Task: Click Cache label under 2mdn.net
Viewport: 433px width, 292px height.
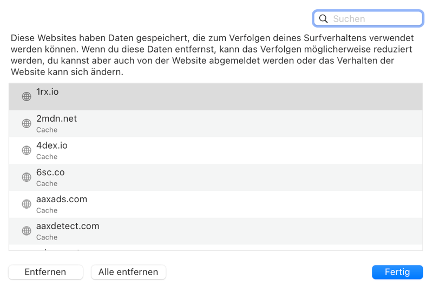Action: point(47,130)
